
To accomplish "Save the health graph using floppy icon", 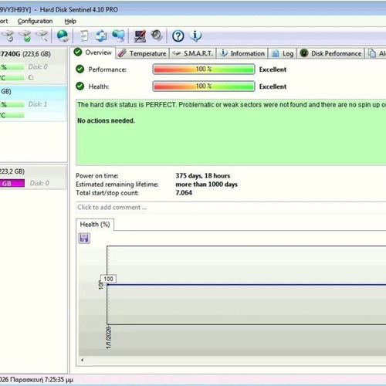I will click(x=84, y=239).
